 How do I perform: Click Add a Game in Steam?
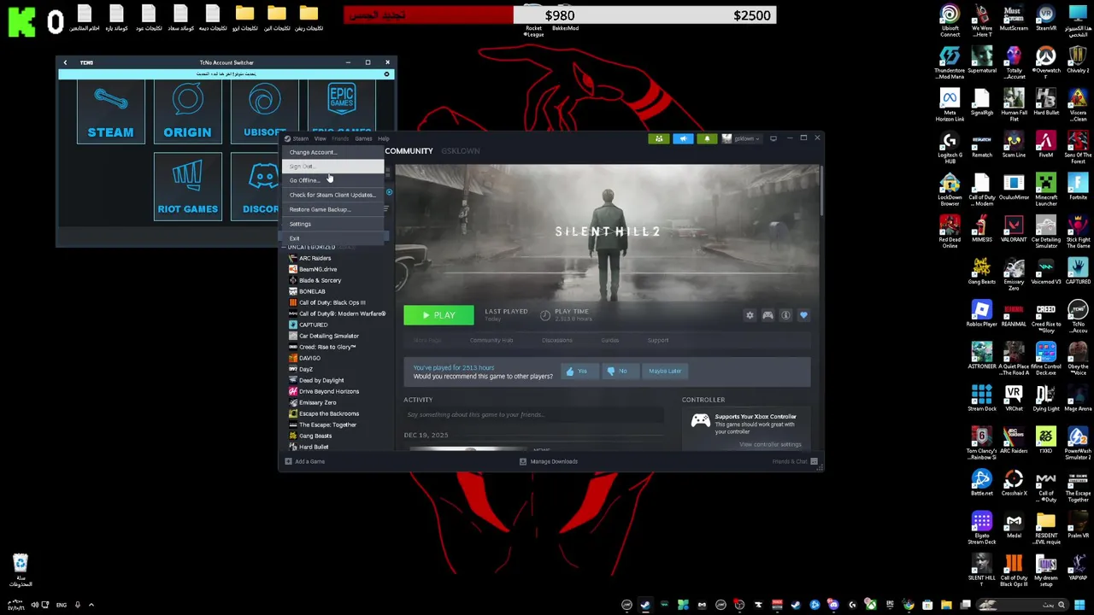305,461
